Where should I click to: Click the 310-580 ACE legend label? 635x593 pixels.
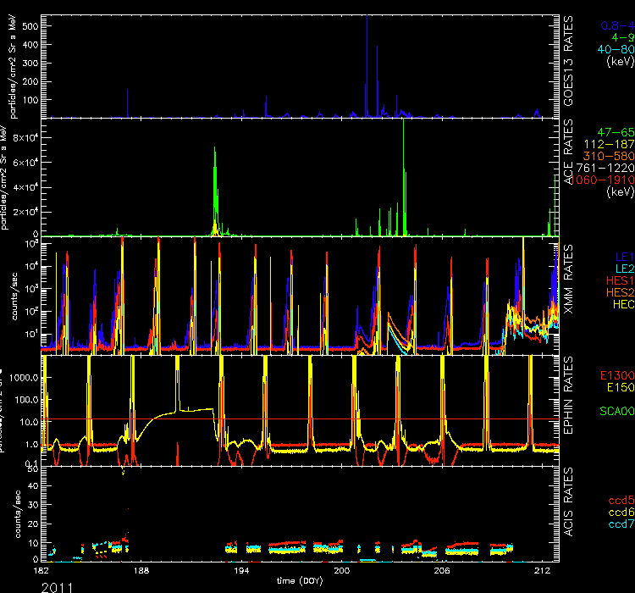click(608, 156)
